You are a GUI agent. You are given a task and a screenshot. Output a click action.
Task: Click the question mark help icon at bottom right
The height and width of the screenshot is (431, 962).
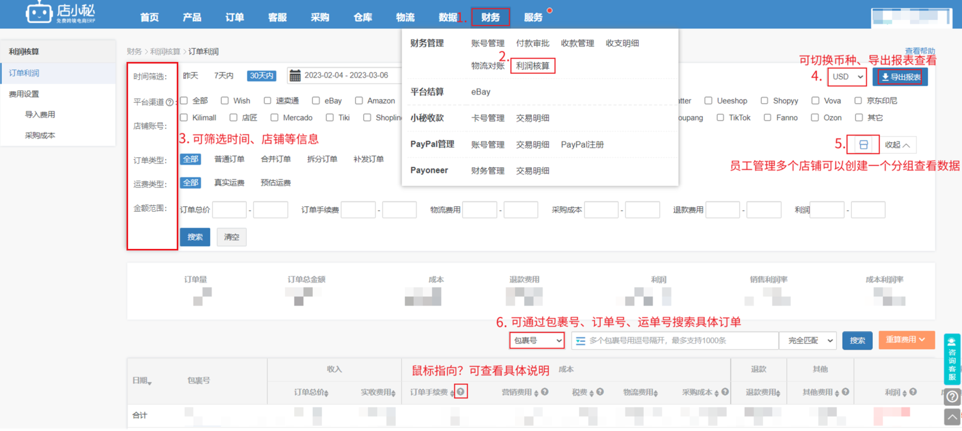(x=952, y=397)
